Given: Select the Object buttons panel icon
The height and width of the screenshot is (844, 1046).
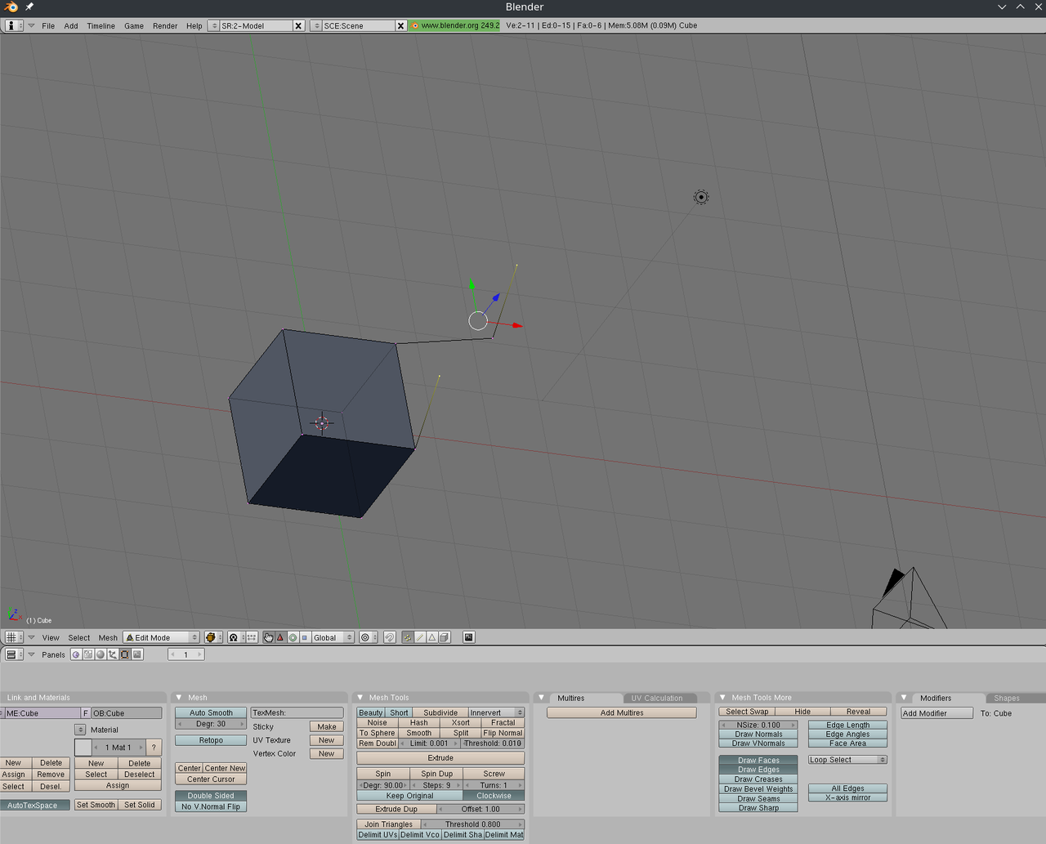Looking at the screenshot, I should (113, 654).
